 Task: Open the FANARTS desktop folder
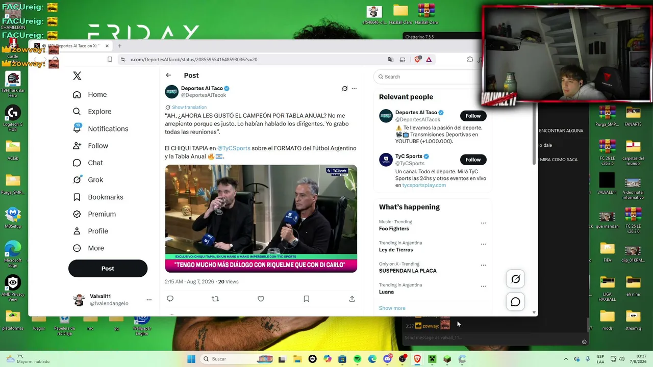click(x=633, y=116)
